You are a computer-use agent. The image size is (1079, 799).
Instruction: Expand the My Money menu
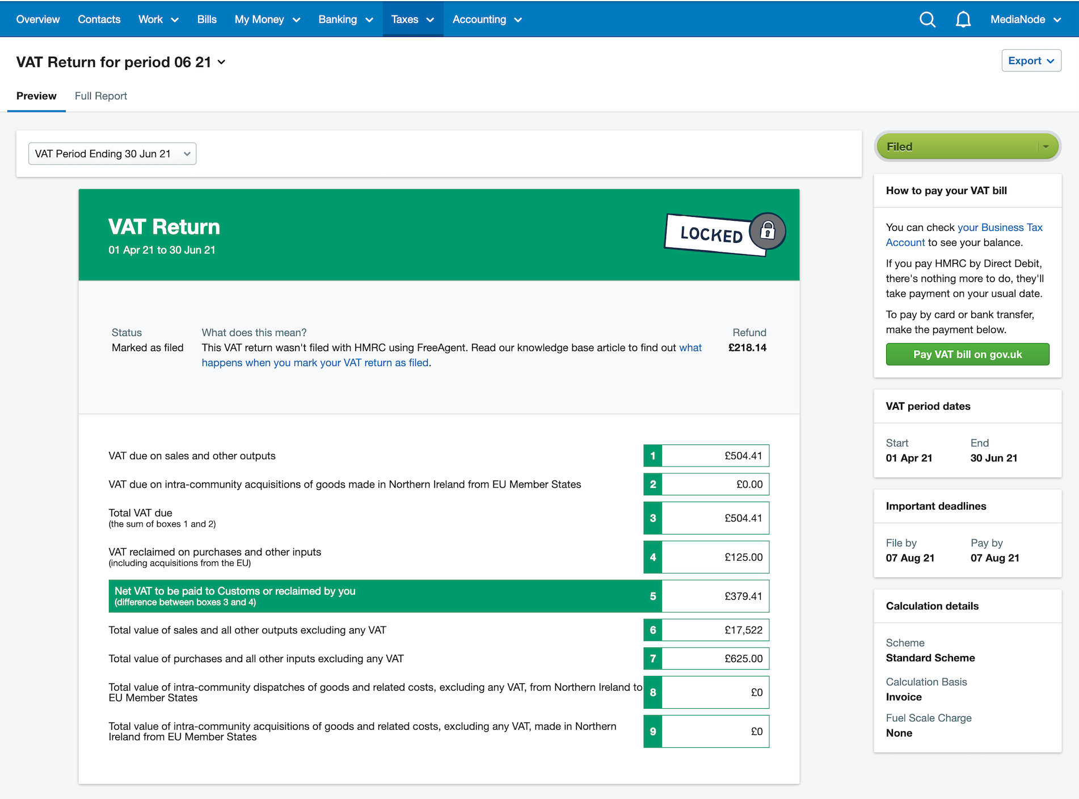[267, 19]
